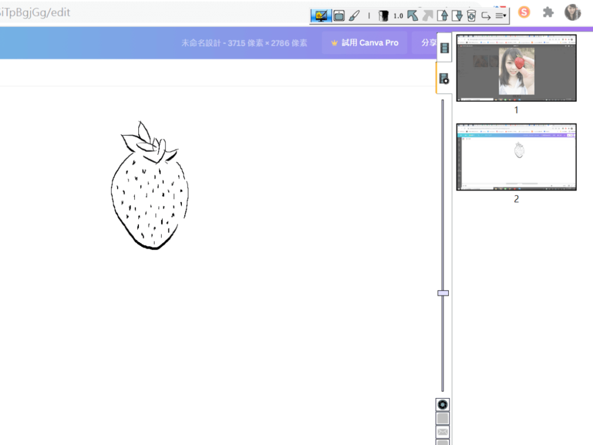
Task: Click the recycle trash bin icon
Action: (471, 16)
